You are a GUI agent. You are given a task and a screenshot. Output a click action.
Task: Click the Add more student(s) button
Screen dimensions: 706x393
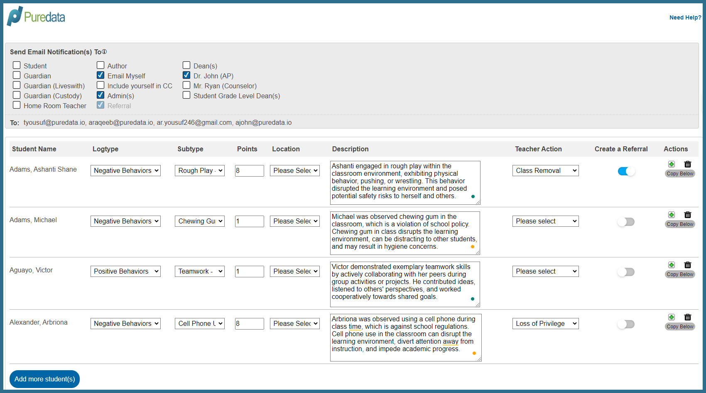click(44, 379)
